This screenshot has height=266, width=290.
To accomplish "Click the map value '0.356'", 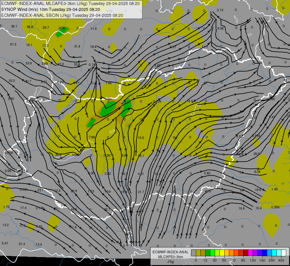I will (275, 207).
